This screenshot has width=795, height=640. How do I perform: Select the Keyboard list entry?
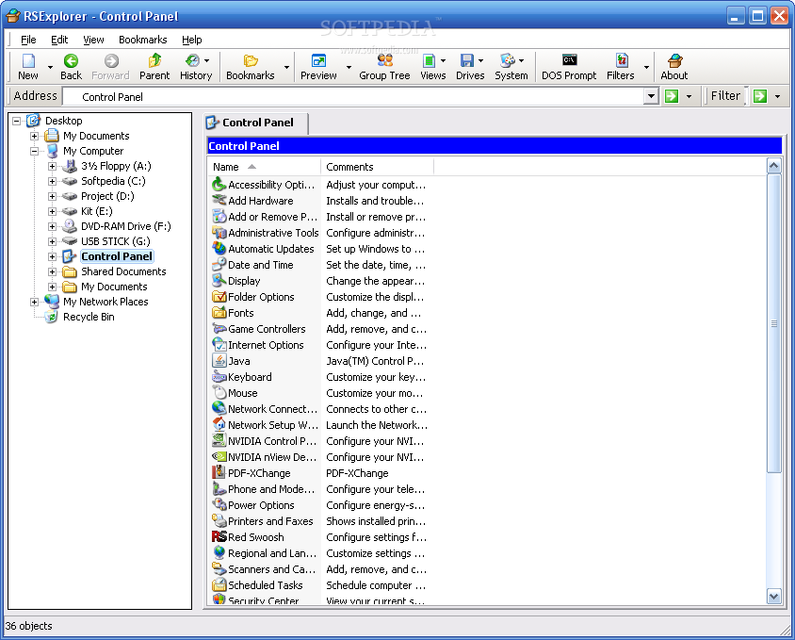coord(250,377)
